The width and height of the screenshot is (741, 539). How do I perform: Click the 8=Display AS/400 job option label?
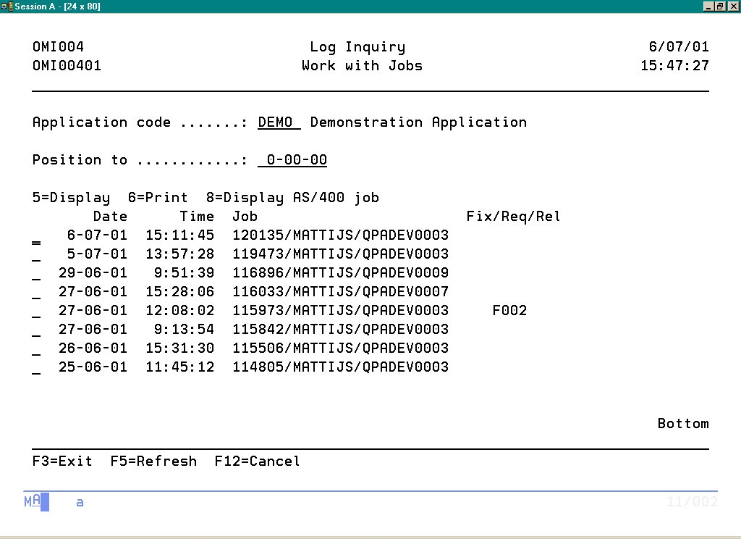coord(301,198)
